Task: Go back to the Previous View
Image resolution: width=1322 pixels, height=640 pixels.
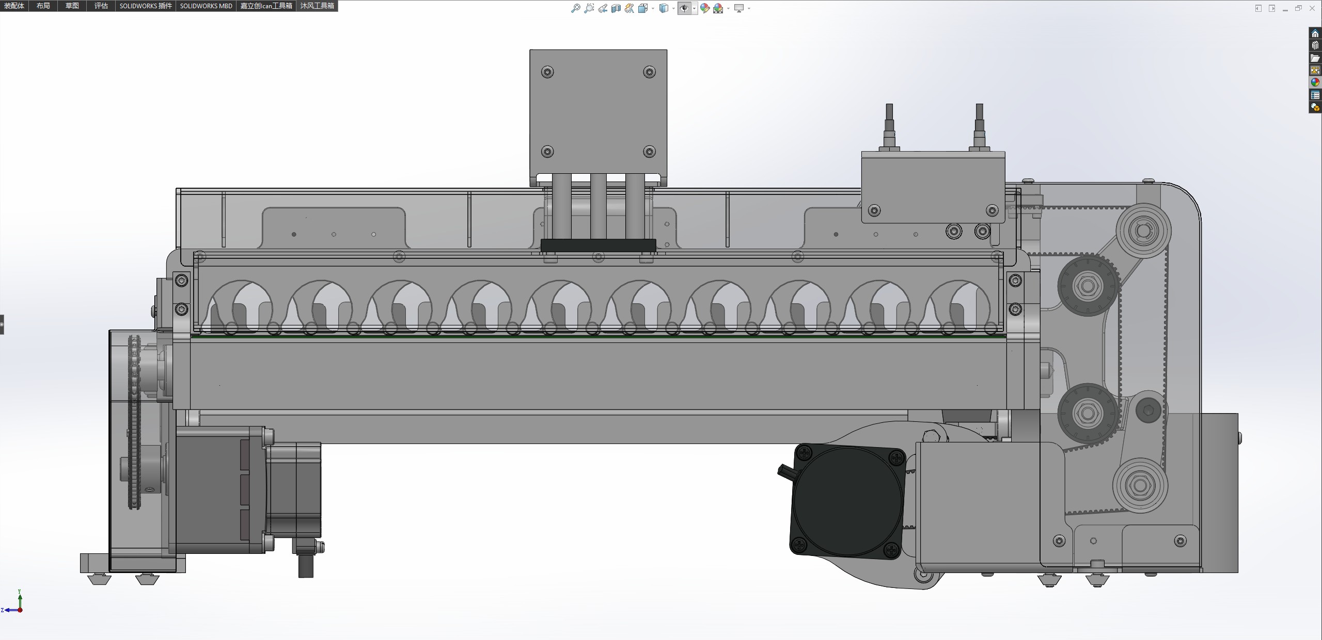Action: click(602, 8)
